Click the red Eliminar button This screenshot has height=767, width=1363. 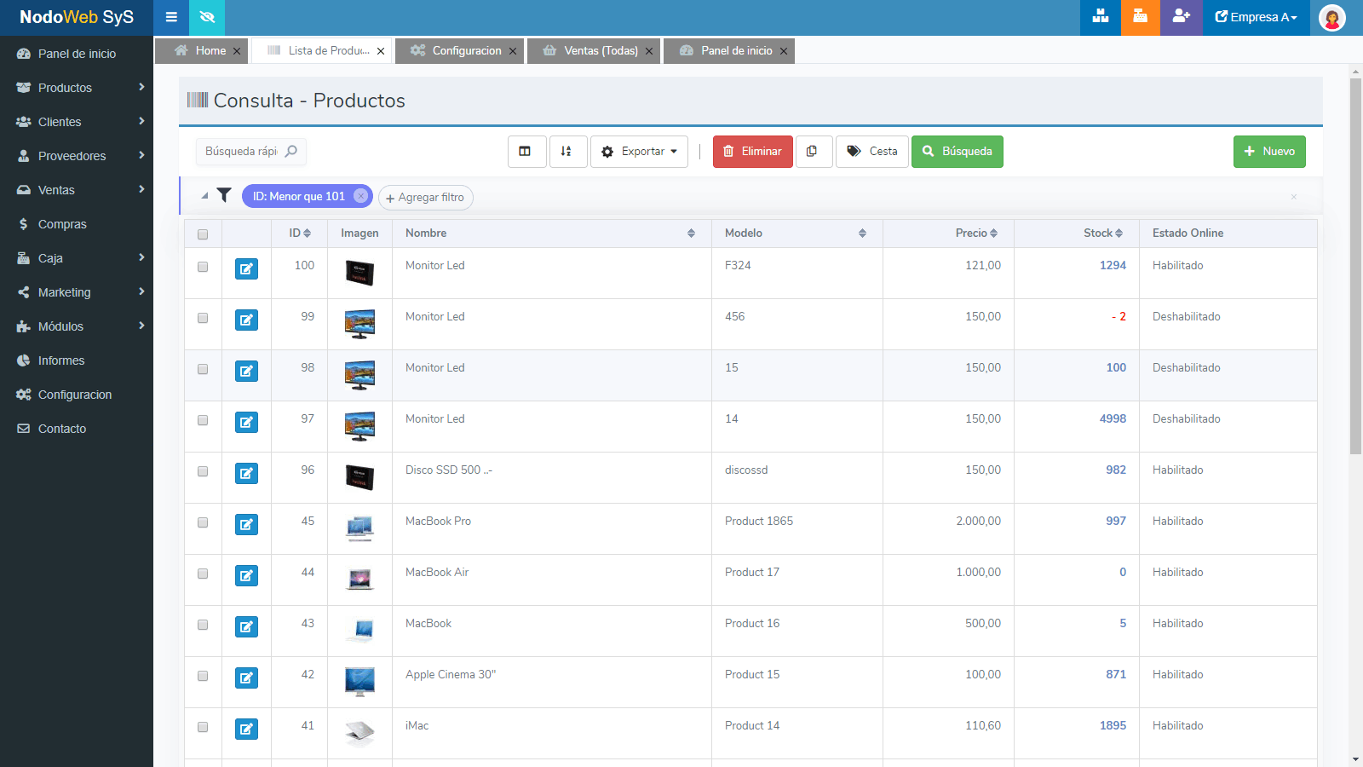[752, 152]
